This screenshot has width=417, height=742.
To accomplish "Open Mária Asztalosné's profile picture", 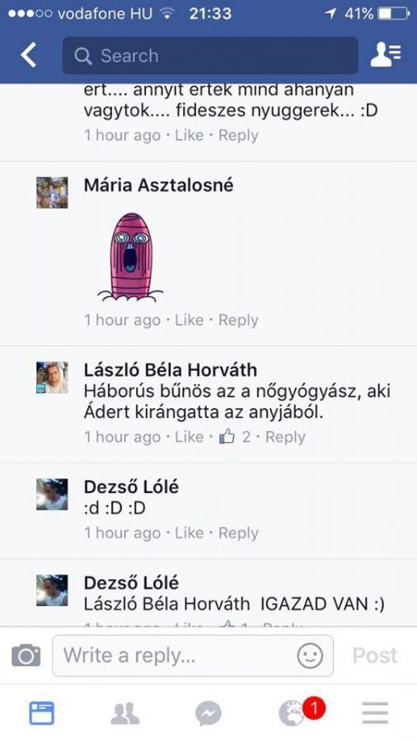I will [x=52, y=193].
